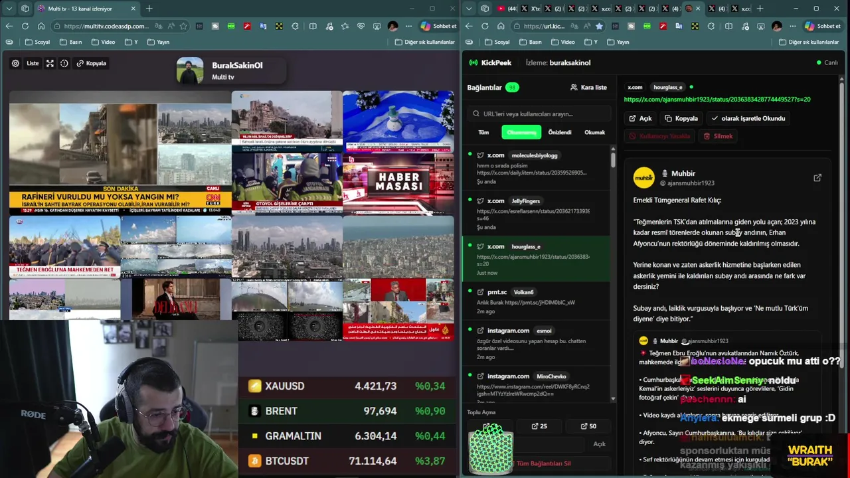Screen dimensions: 850x478
Task: Click the dashed circle alert icon in Multi tv
Action: click(64, 63)
